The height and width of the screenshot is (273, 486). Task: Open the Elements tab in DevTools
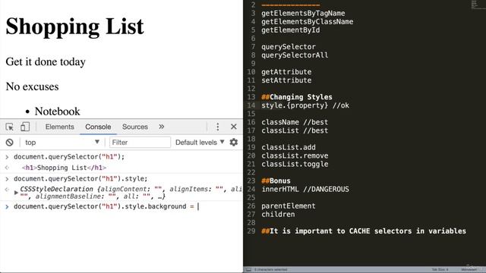coord(59,127)
